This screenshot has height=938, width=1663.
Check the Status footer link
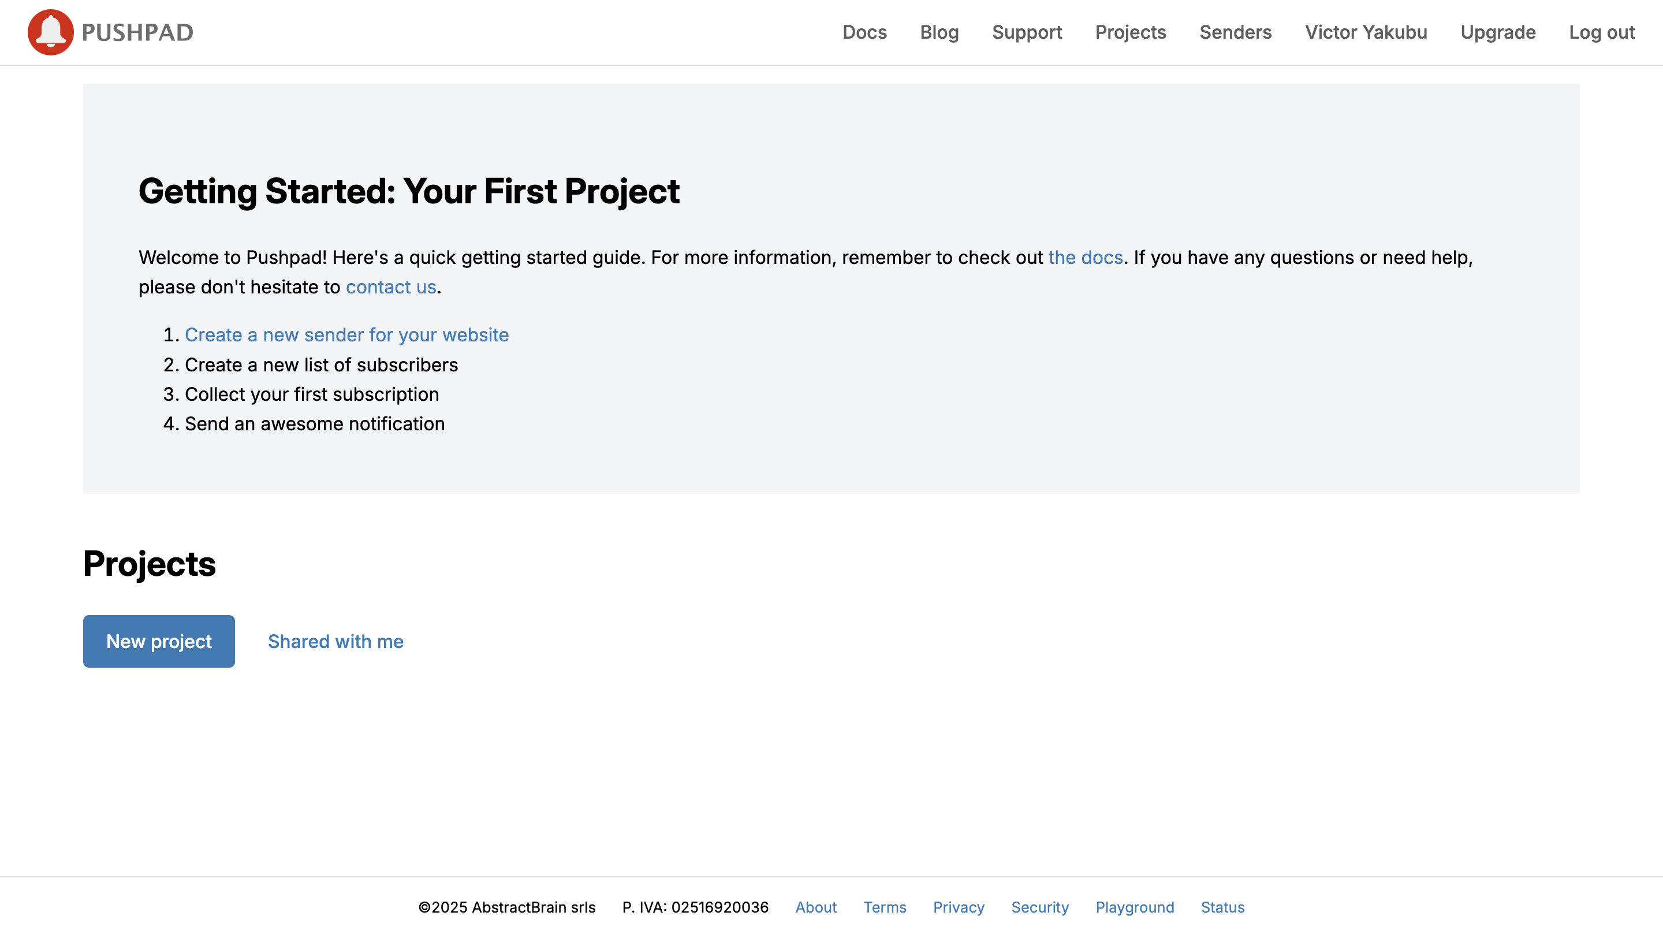tap(1222, 907)
